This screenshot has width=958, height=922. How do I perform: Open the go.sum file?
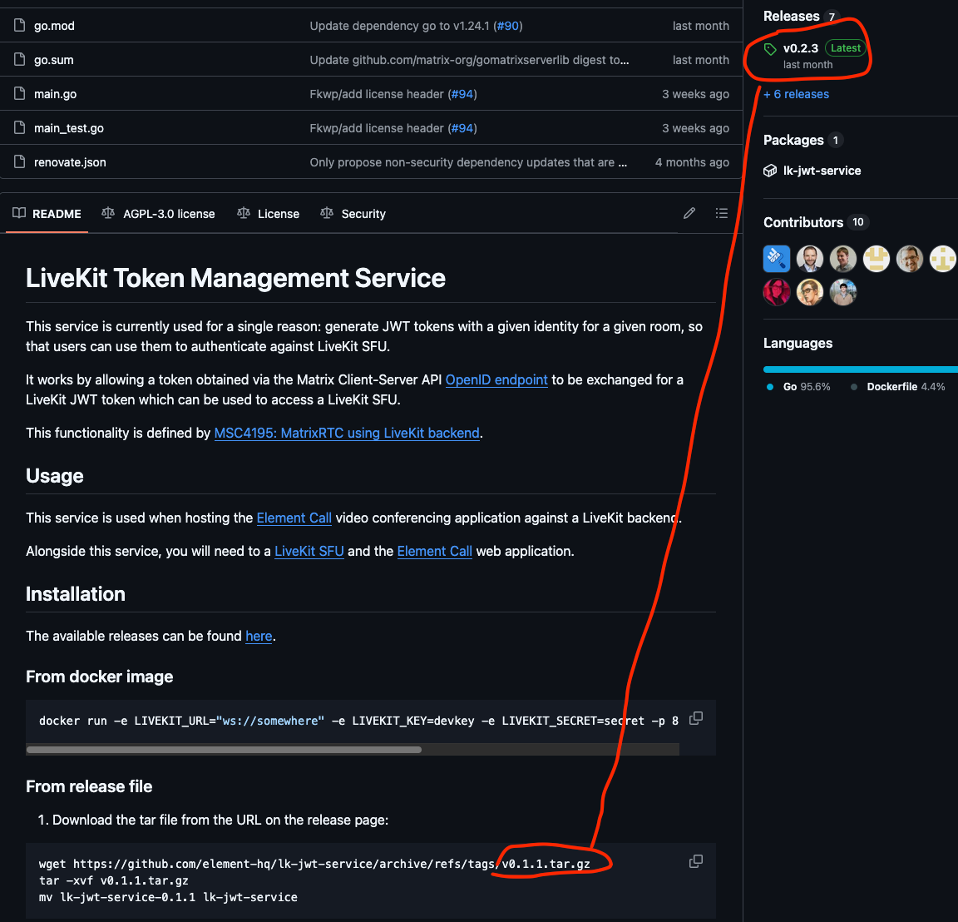pos(53,60)
